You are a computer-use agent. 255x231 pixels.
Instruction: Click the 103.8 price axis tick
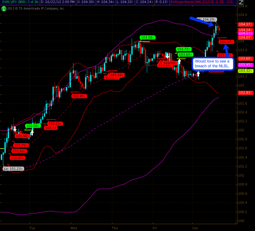pos(243,50)
